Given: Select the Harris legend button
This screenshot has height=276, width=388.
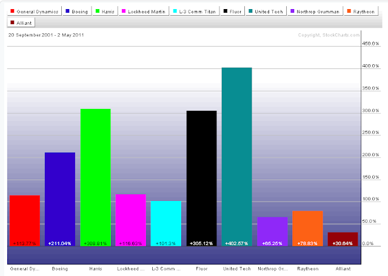Looking at the screenshot, I should coord(105,11).
